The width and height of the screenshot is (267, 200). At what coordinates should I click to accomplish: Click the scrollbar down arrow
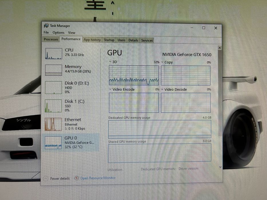(x=220, y=167)
